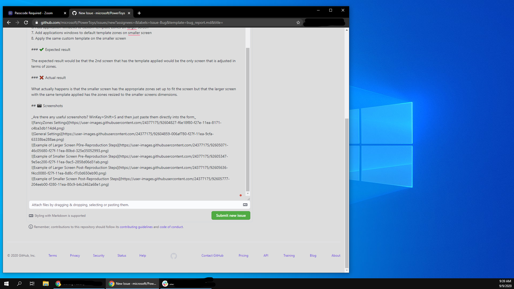Image resolution: width=514 pixels, height=289 pixels.
Task: Open footer Help link
Action: pyautogui.click(x=143, y=256)
